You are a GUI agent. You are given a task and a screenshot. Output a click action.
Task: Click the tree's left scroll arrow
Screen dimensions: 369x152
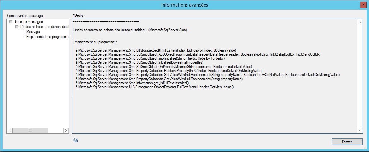pos(10,130)
